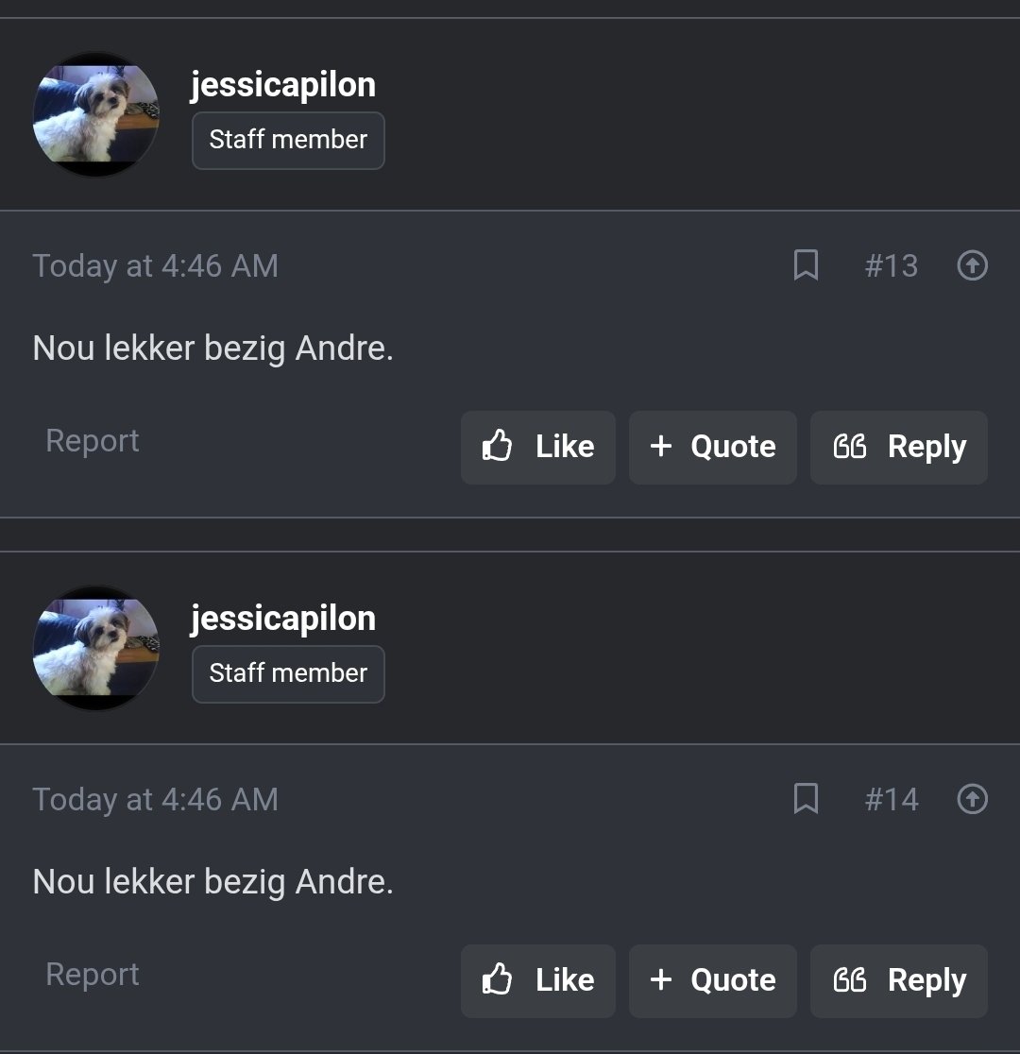1020x1054 pixels.
Task: Like post #14
Action: pyautogui.click(x=538, y=980)
